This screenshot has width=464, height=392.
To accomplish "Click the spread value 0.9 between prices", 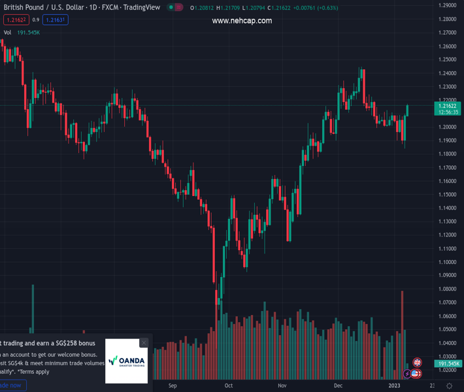I will 36,20.
